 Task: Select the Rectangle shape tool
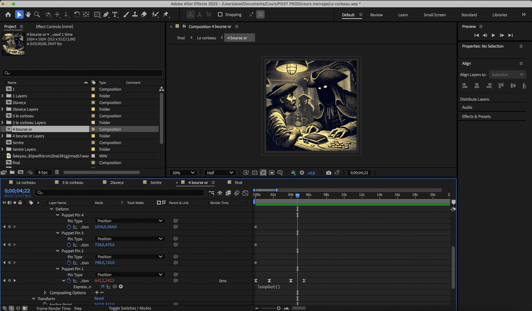[97, 15]
